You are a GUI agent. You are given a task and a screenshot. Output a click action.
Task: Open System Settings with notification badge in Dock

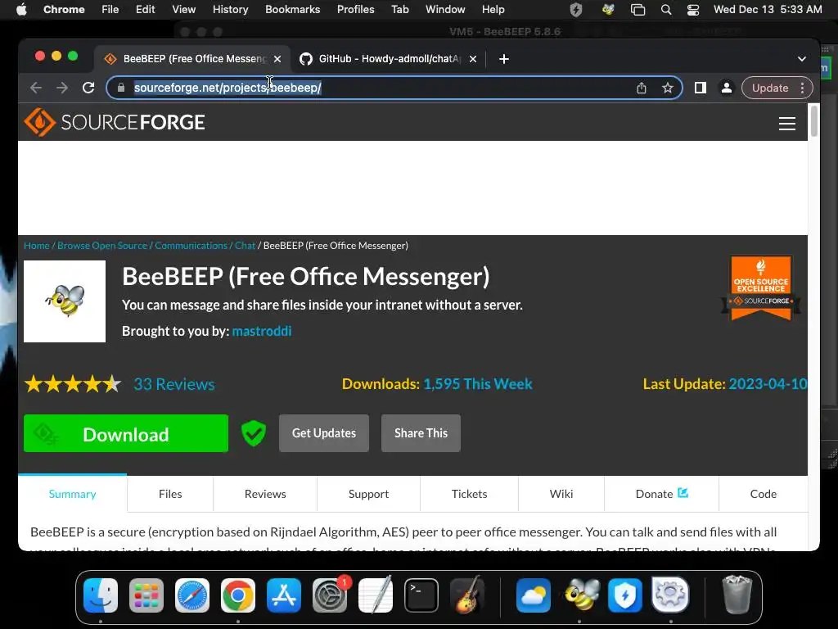tap(330, 595)
